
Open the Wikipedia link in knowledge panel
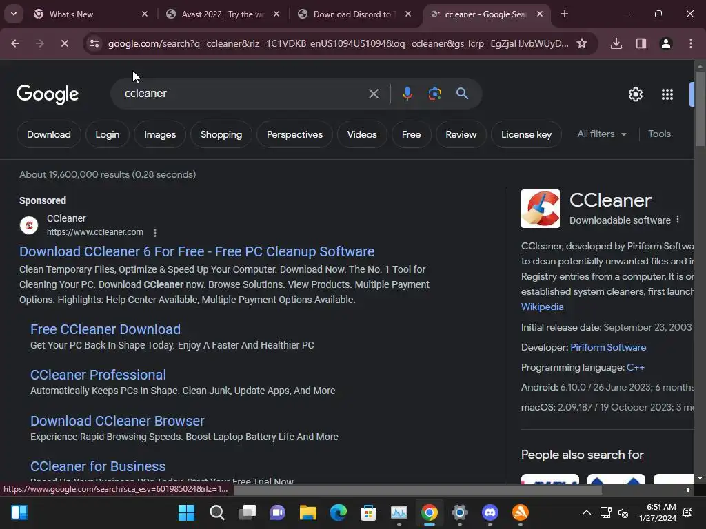pyautogui.click(x=542, y=307)
